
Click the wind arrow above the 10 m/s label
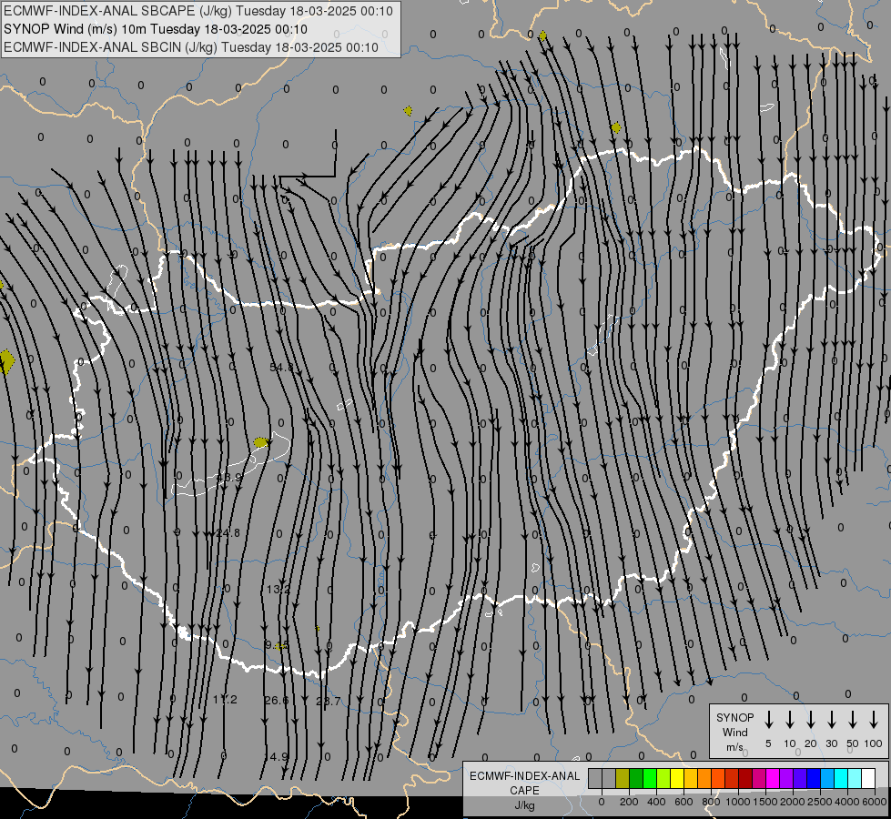[789, 720]
